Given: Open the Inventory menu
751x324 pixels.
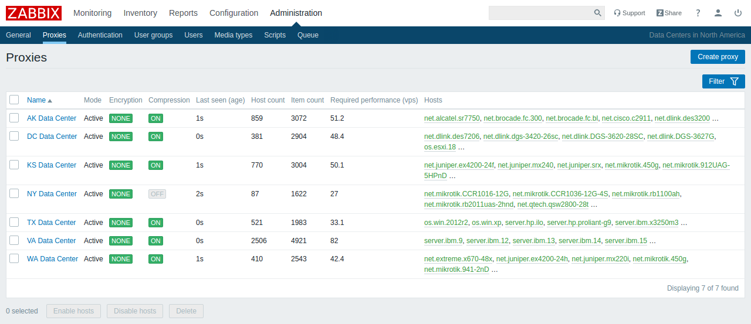Looking at the screenshot, I should (x=140, y=13).
